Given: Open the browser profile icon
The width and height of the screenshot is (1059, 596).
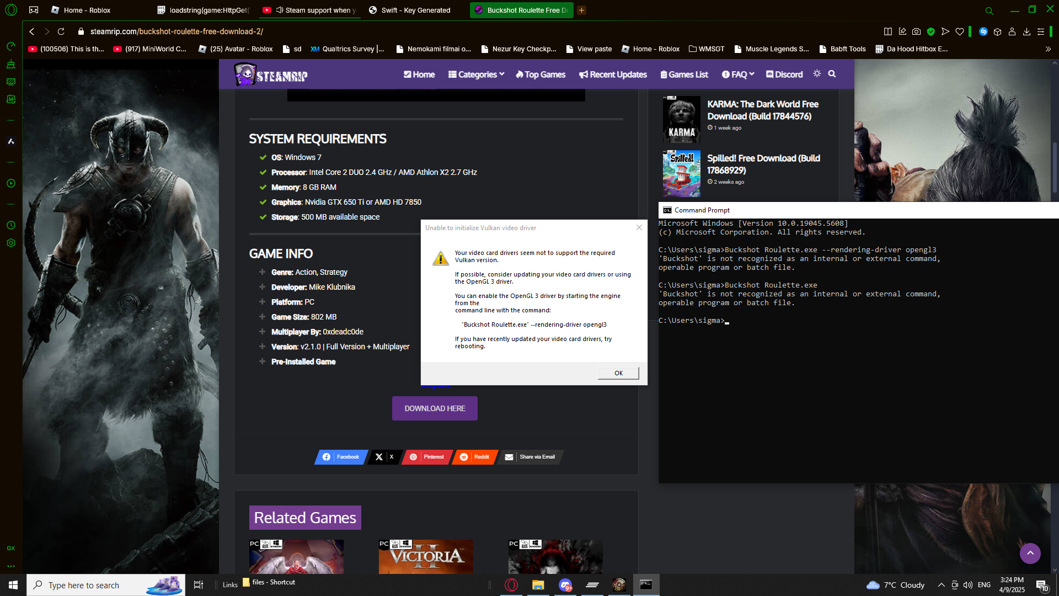Looking at the screenshot, I should coord(1012,31).
